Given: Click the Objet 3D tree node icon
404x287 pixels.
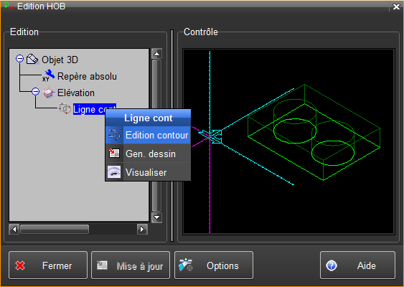Looking at the screenshot, I should point(32,60).
